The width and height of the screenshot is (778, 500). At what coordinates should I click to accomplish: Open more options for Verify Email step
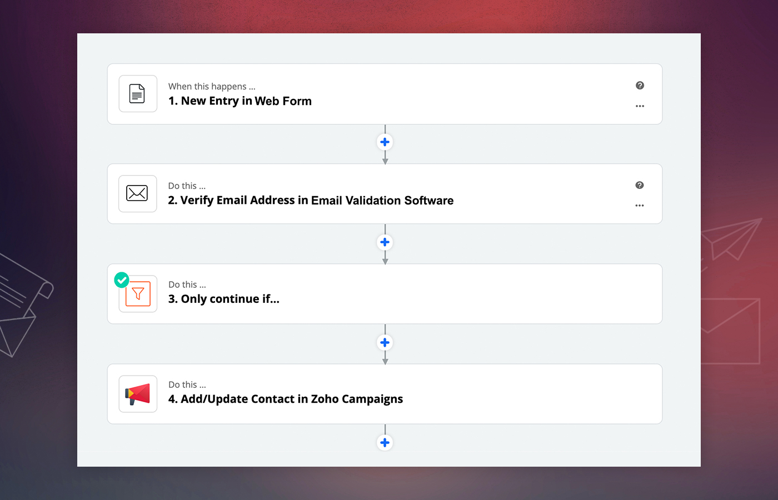point(640,206)
